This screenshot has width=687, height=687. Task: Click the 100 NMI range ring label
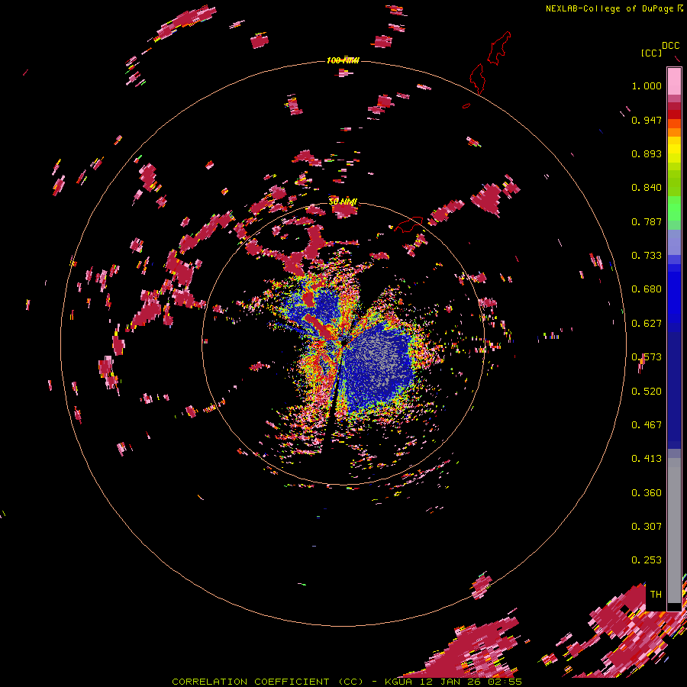[343, 60]
